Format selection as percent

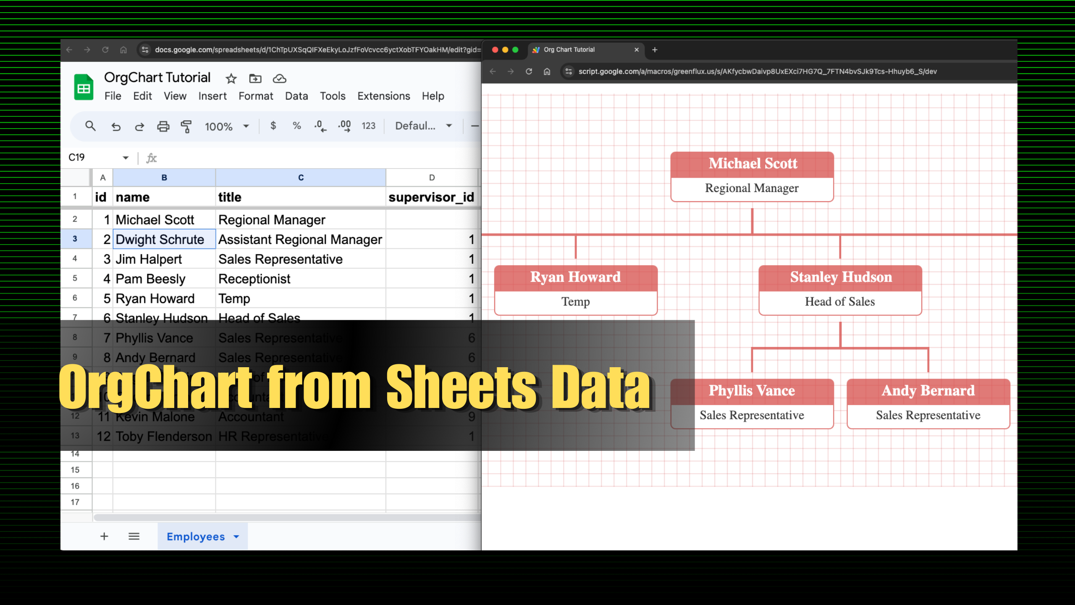point(297,126)
